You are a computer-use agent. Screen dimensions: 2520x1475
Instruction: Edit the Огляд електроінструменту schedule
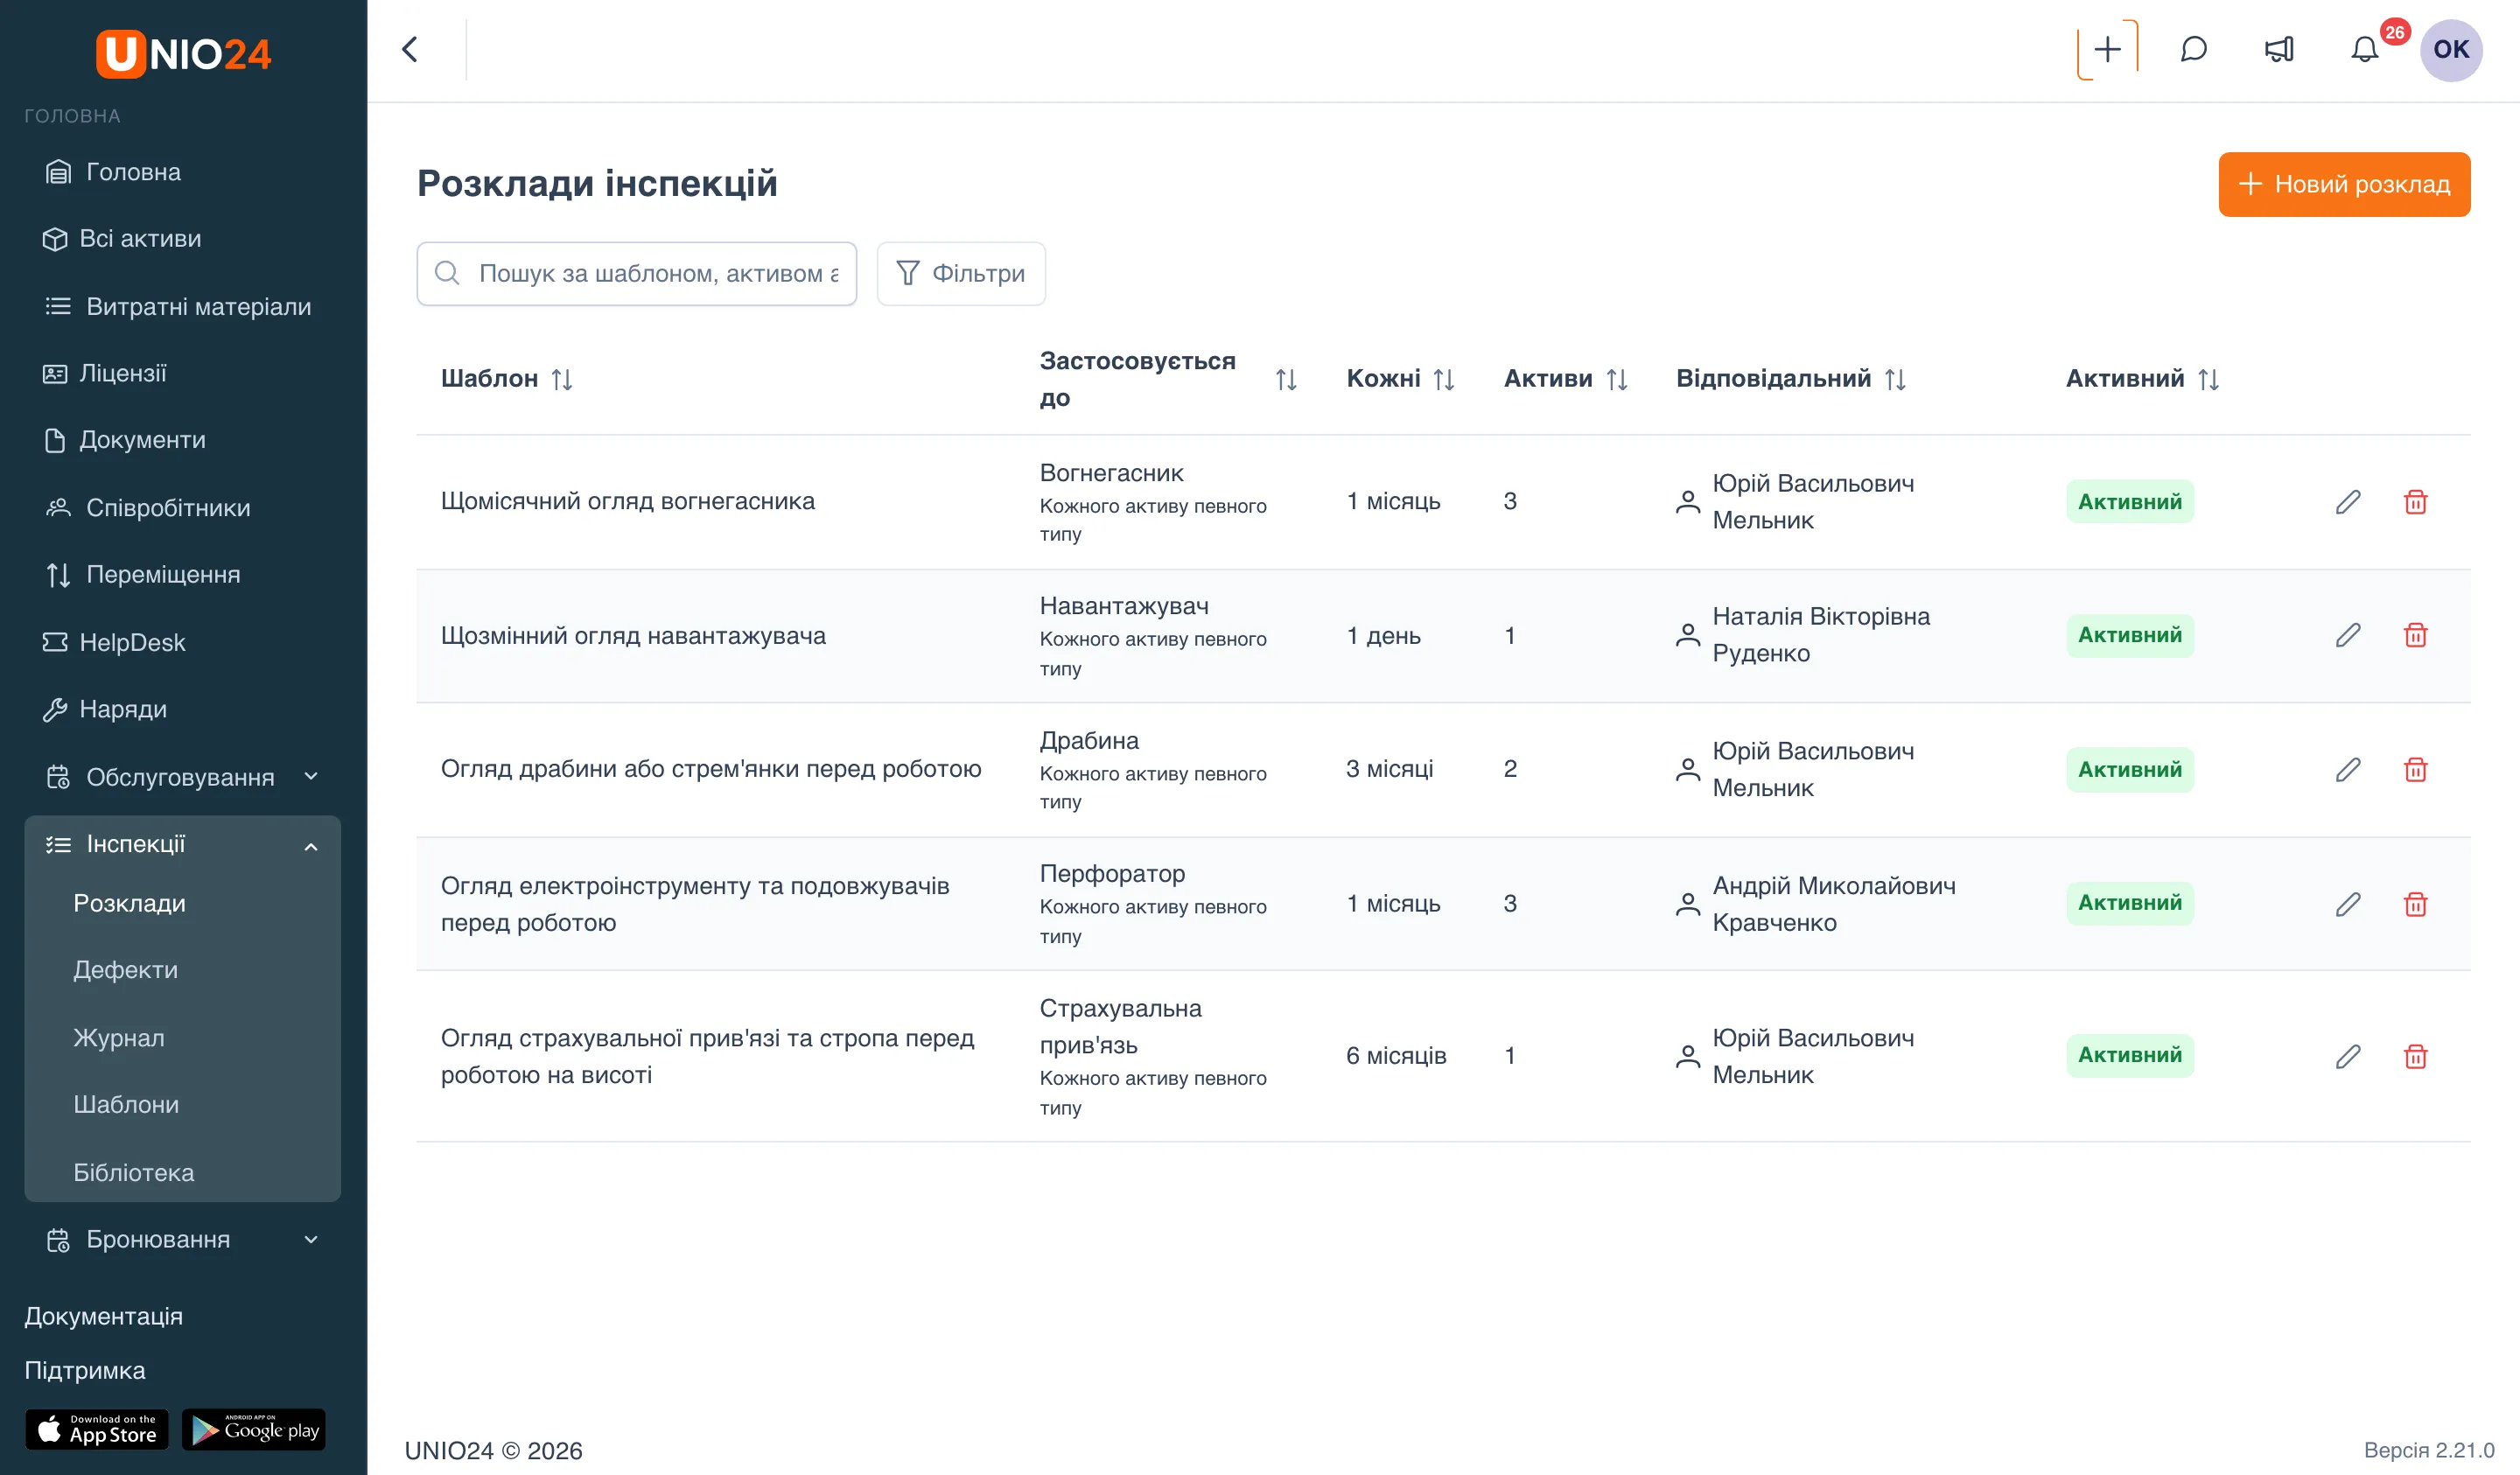coord(2348,904)
